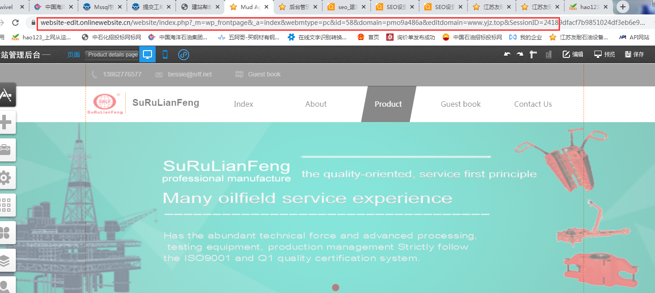Viewport: 655px width, 293px height.
Task: Click the four-leaf clover sidebar icon
Action: pyautogui.click(x=6, y=233)
